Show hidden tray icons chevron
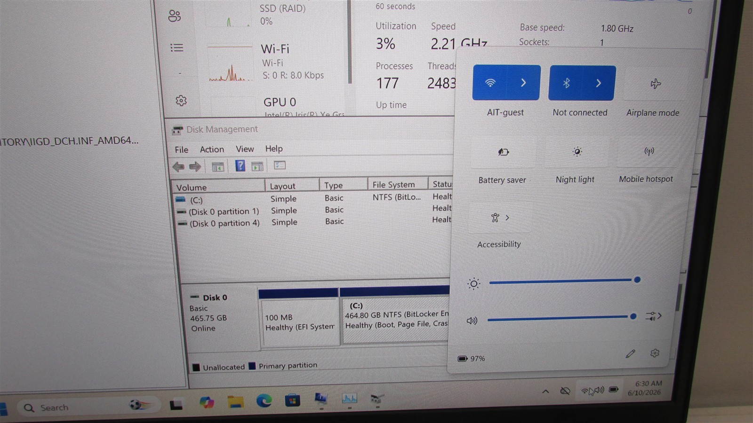The image size is (753, 423). pos(545,392)
